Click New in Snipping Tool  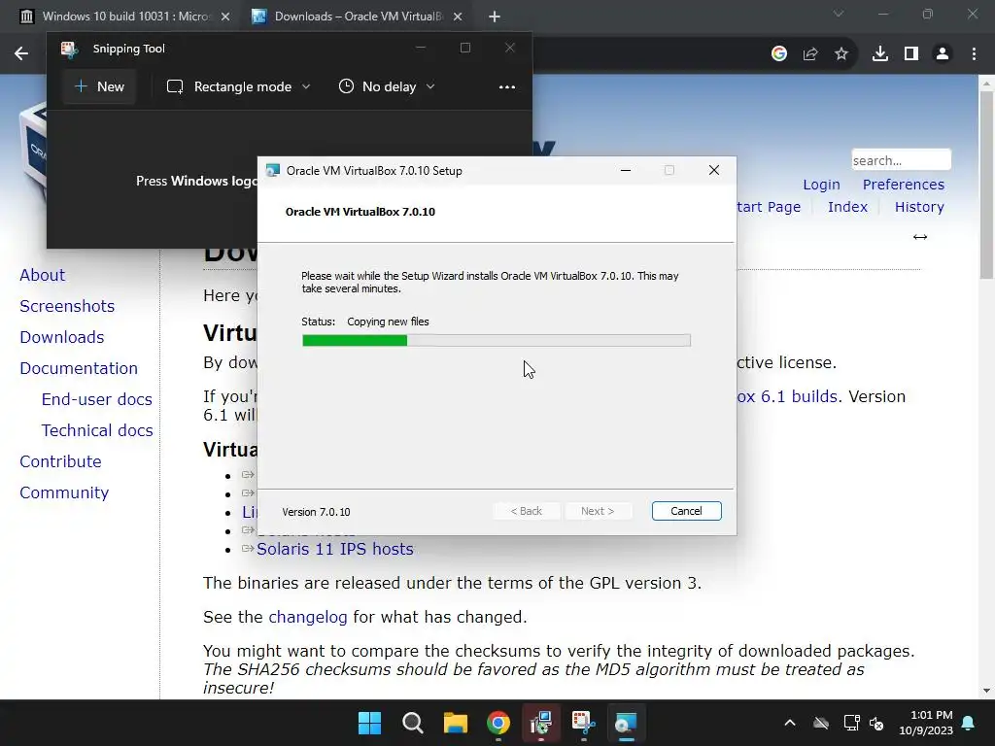99,86
